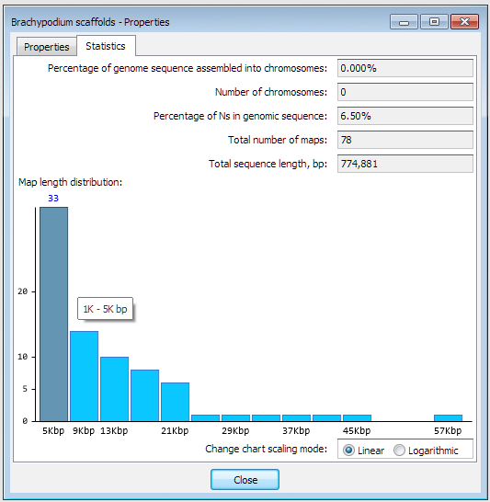490x502 pixels.
Task: Click the '1K - 5K bp' tooltip
Action: click(x=106, y=309)
